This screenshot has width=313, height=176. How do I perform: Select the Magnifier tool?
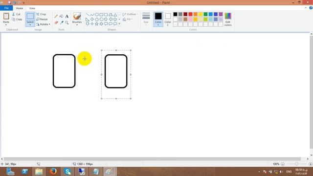(x=67, y=22)
